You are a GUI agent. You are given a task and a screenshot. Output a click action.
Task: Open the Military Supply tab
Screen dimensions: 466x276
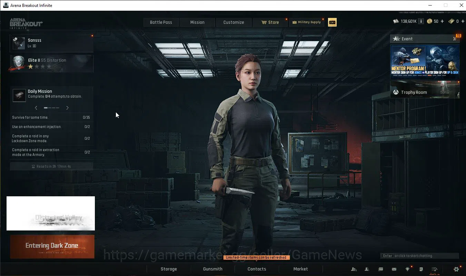click(307, 22)
